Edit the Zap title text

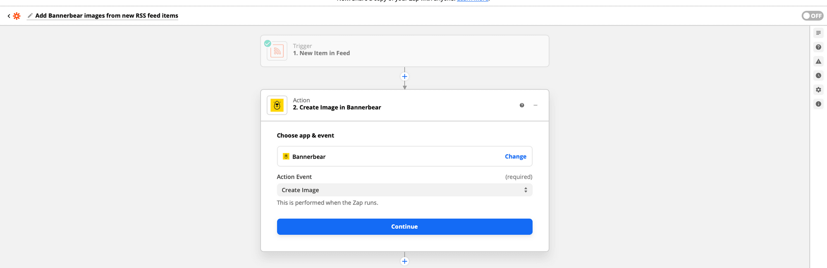tap(107, 16)
